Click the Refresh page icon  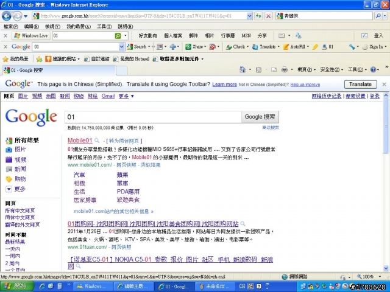[259, 16]
